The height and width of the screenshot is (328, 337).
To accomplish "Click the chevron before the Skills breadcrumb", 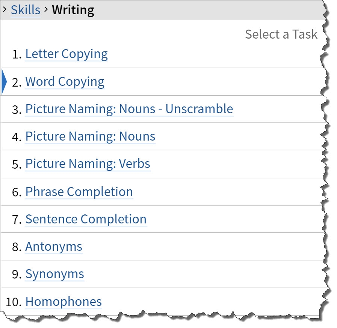I will (x=5, y=9).
